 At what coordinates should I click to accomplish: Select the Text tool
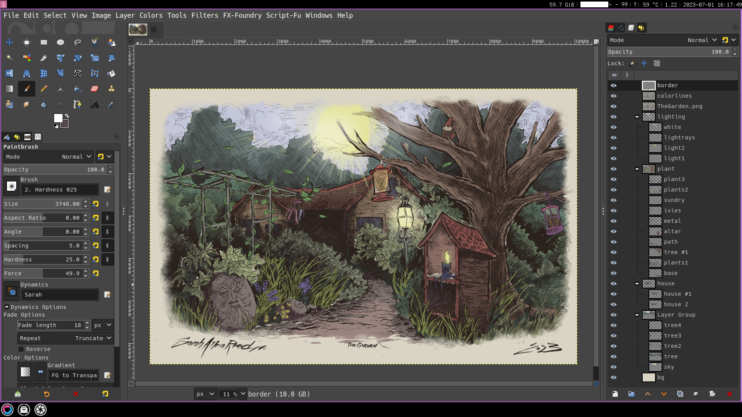94,104
